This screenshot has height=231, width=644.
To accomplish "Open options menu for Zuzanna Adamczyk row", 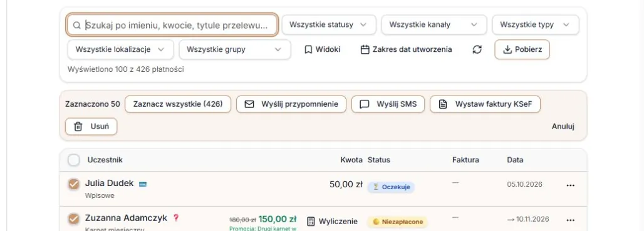I will [570, 220].
